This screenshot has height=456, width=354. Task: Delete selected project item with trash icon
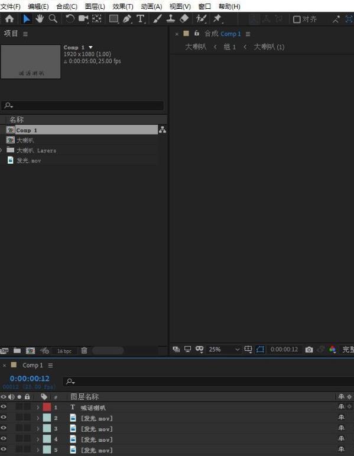(84, 350)
